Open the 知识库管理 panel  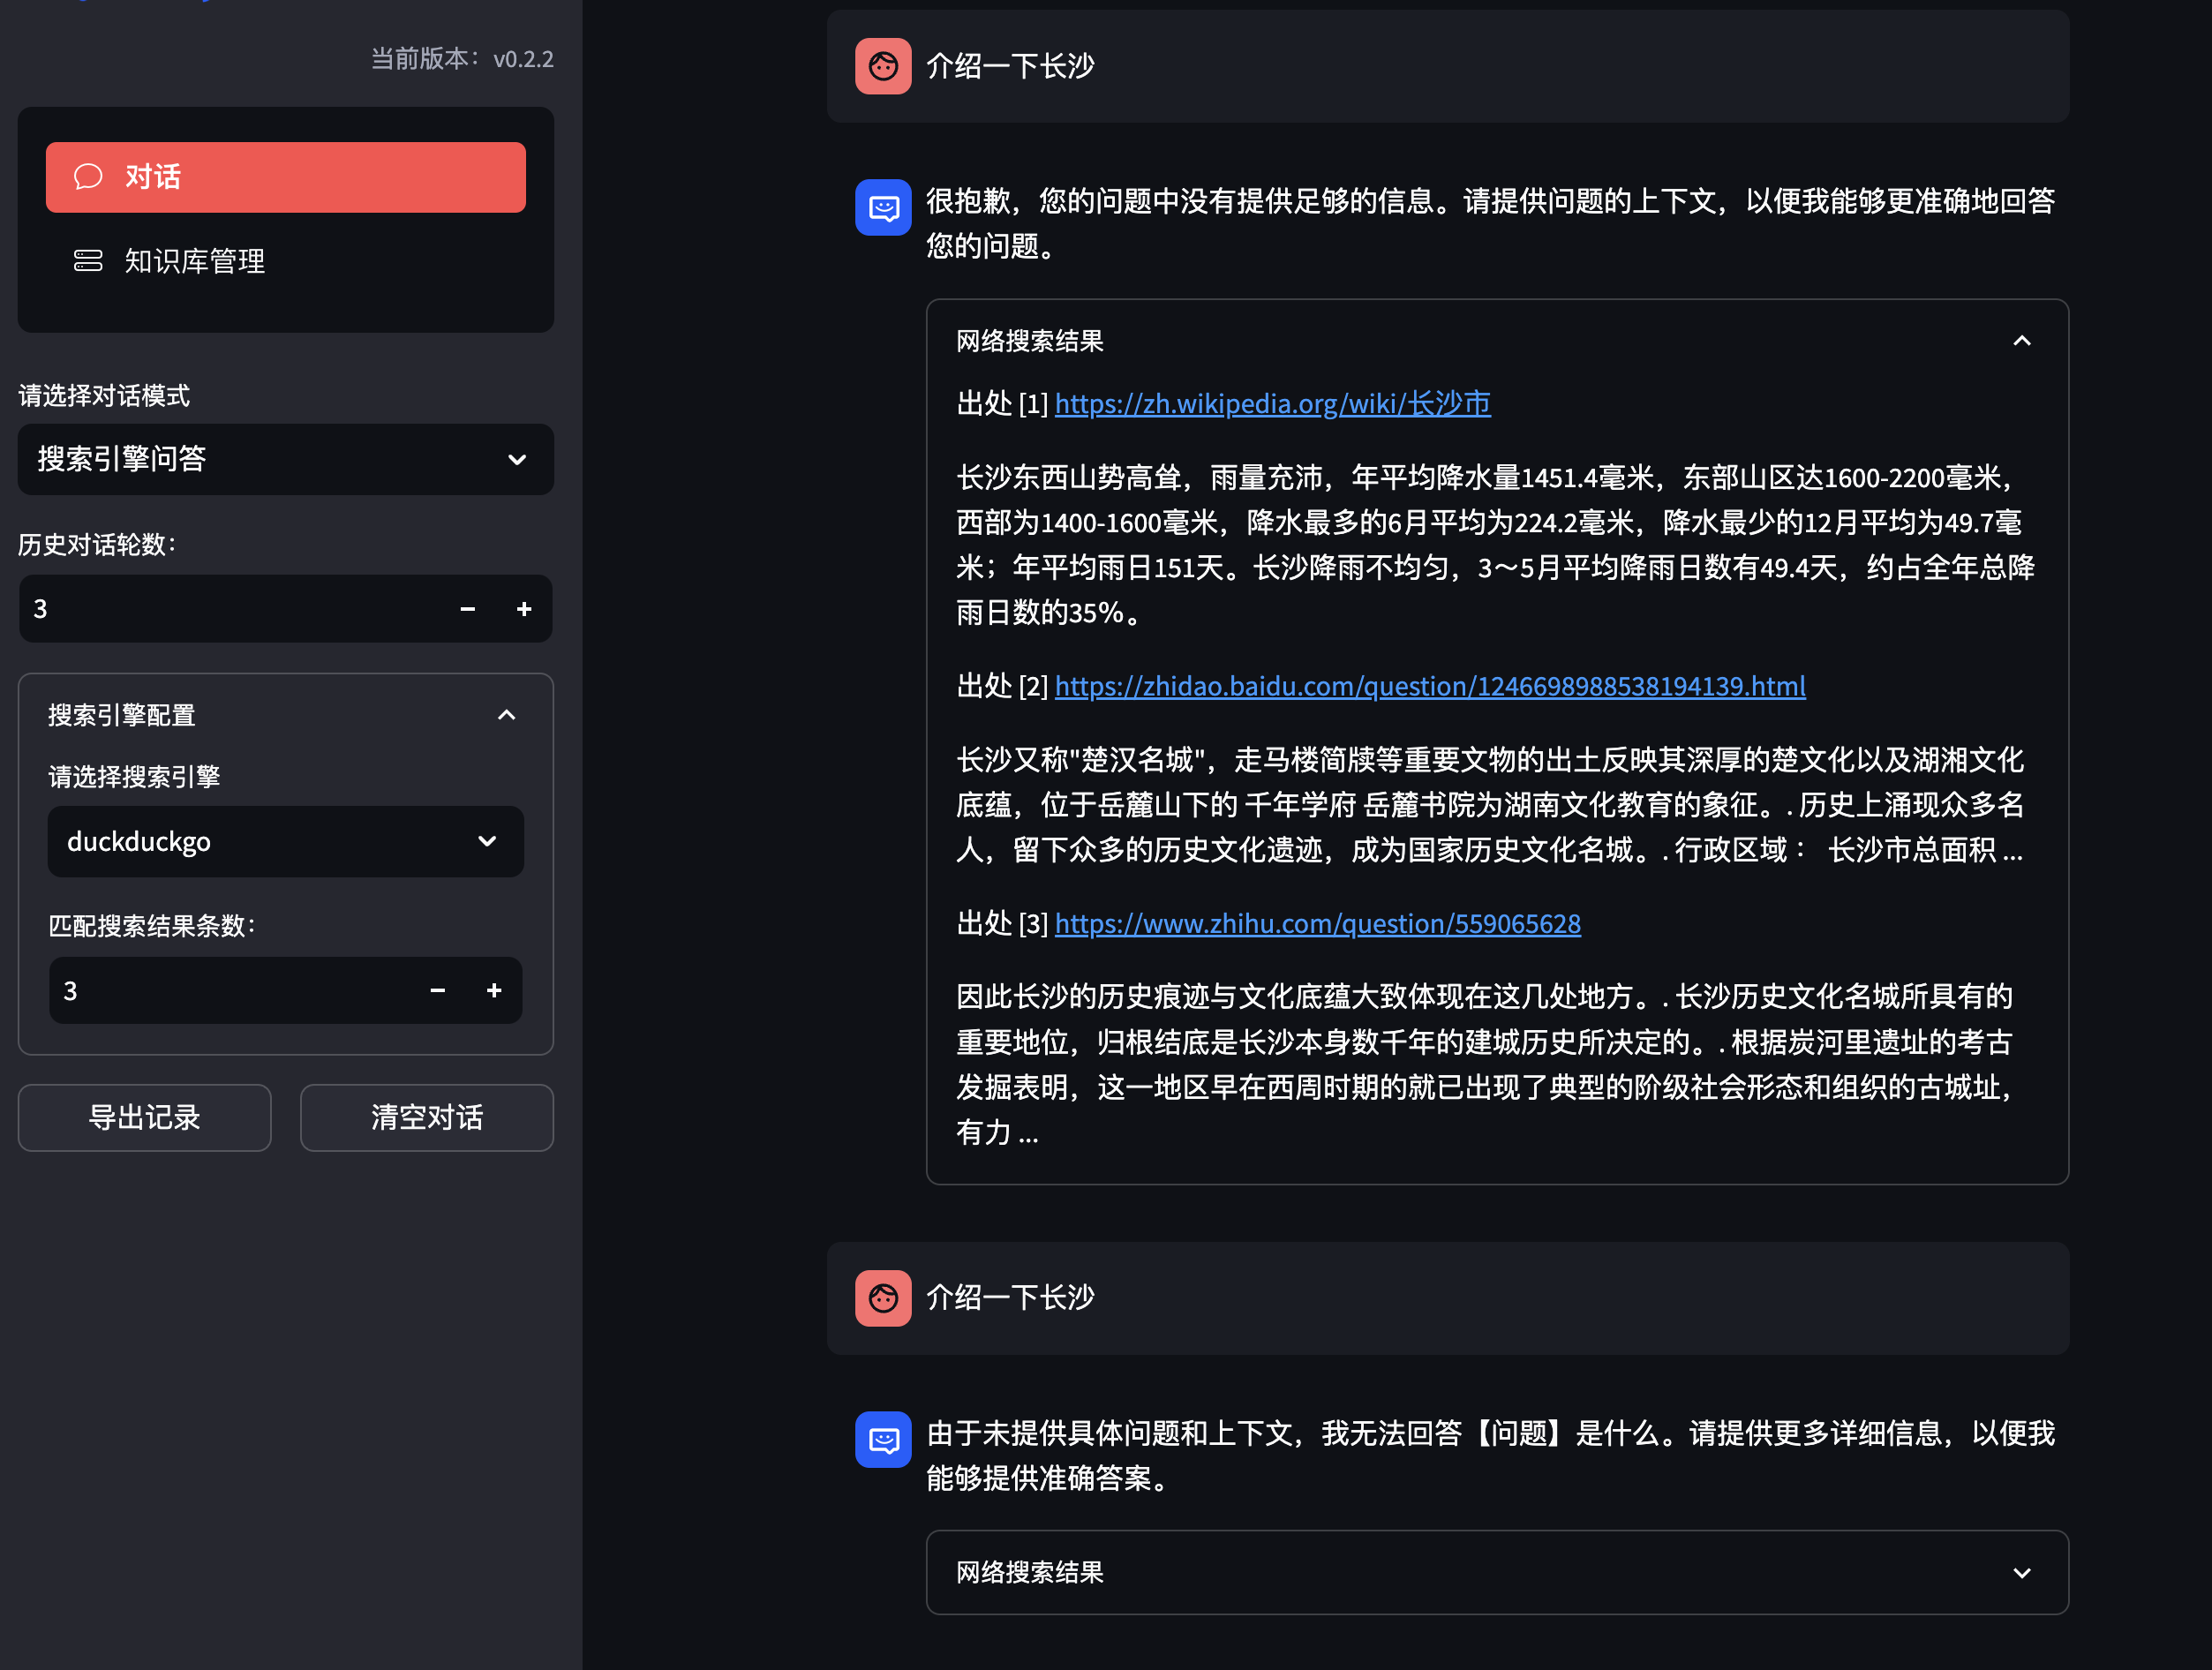[x=194, y=261]
